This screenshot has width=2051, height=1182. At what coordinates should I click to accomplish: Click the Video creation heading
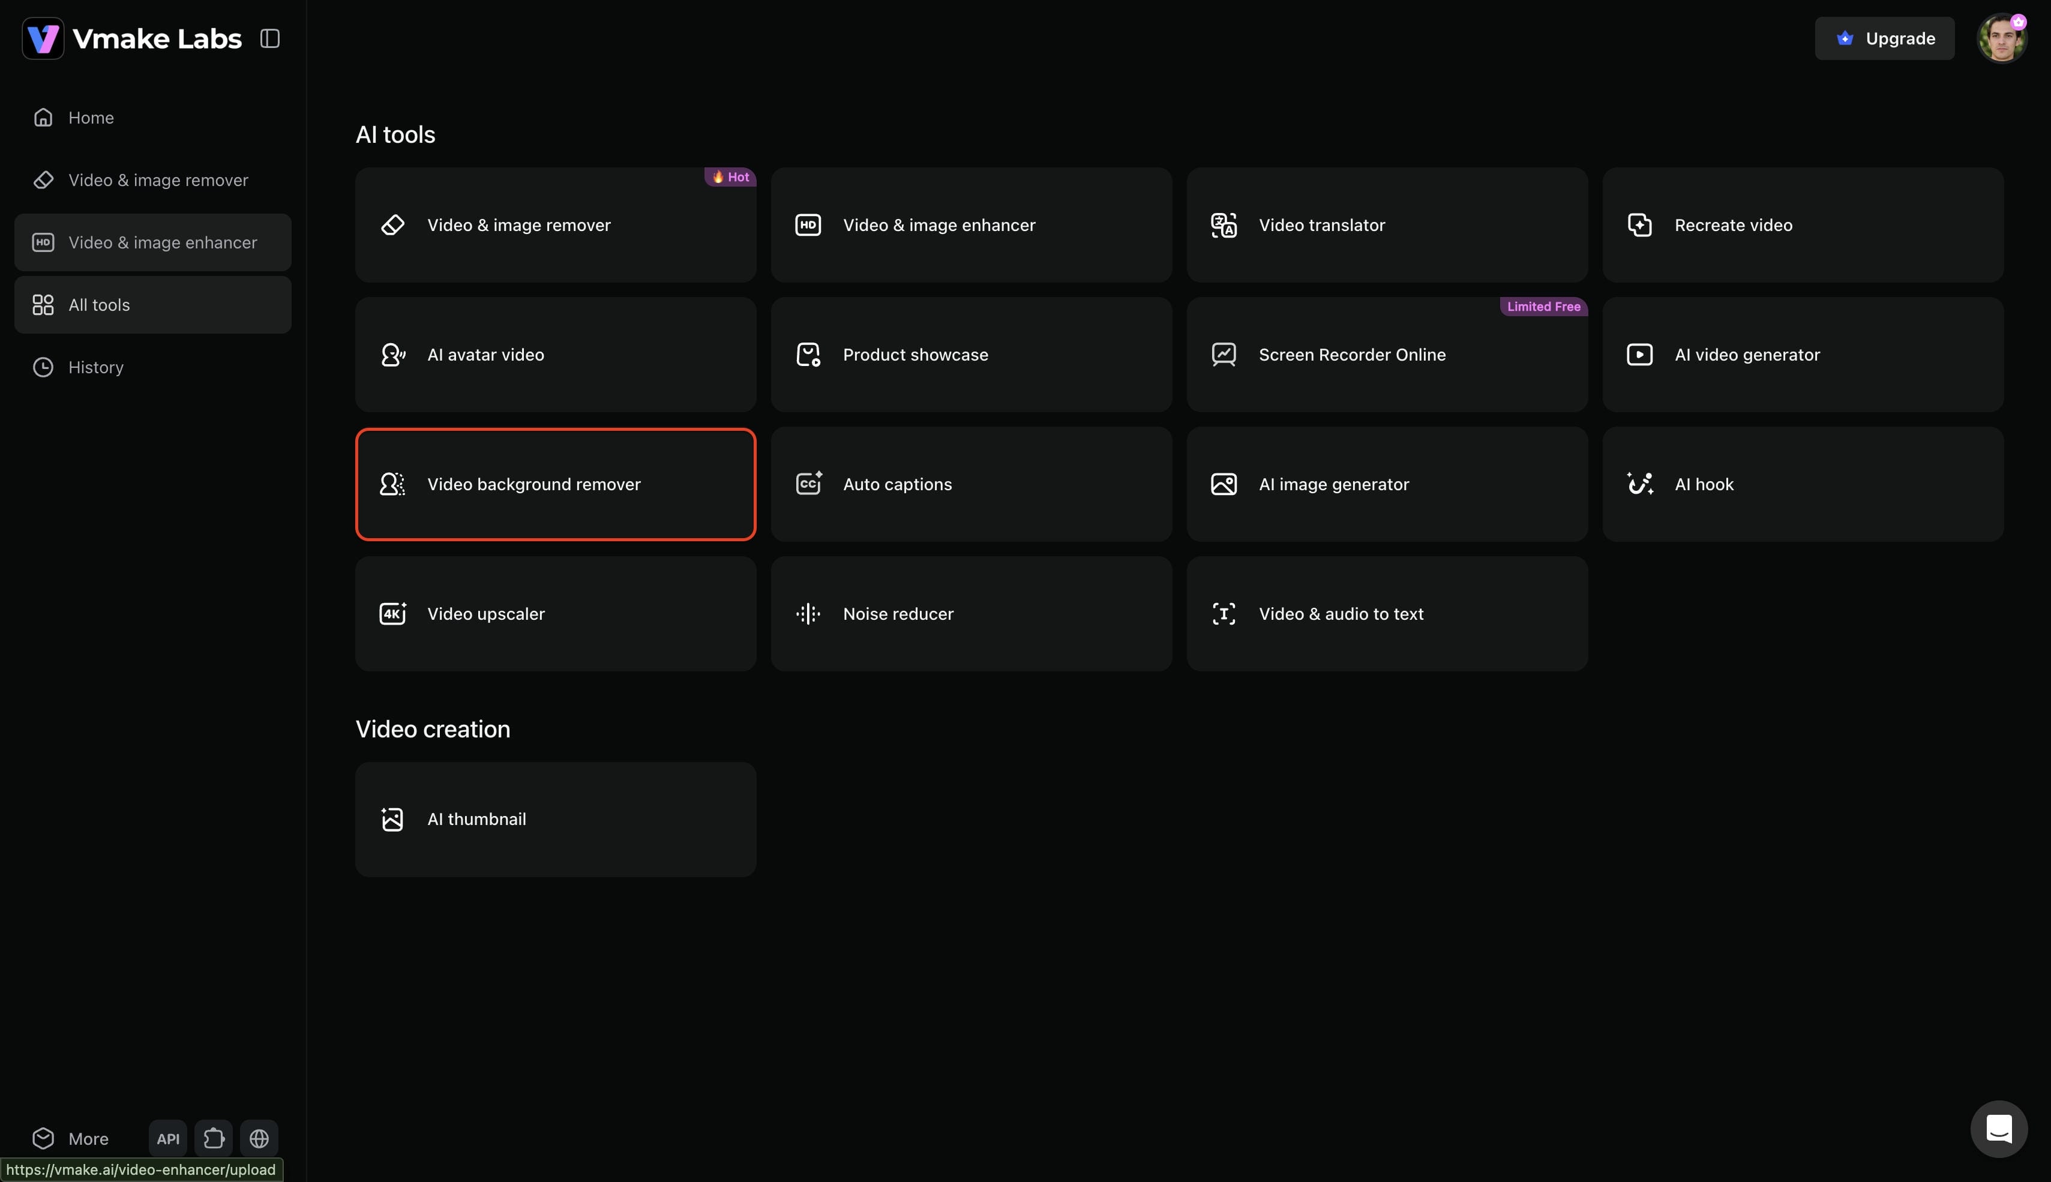433,729
